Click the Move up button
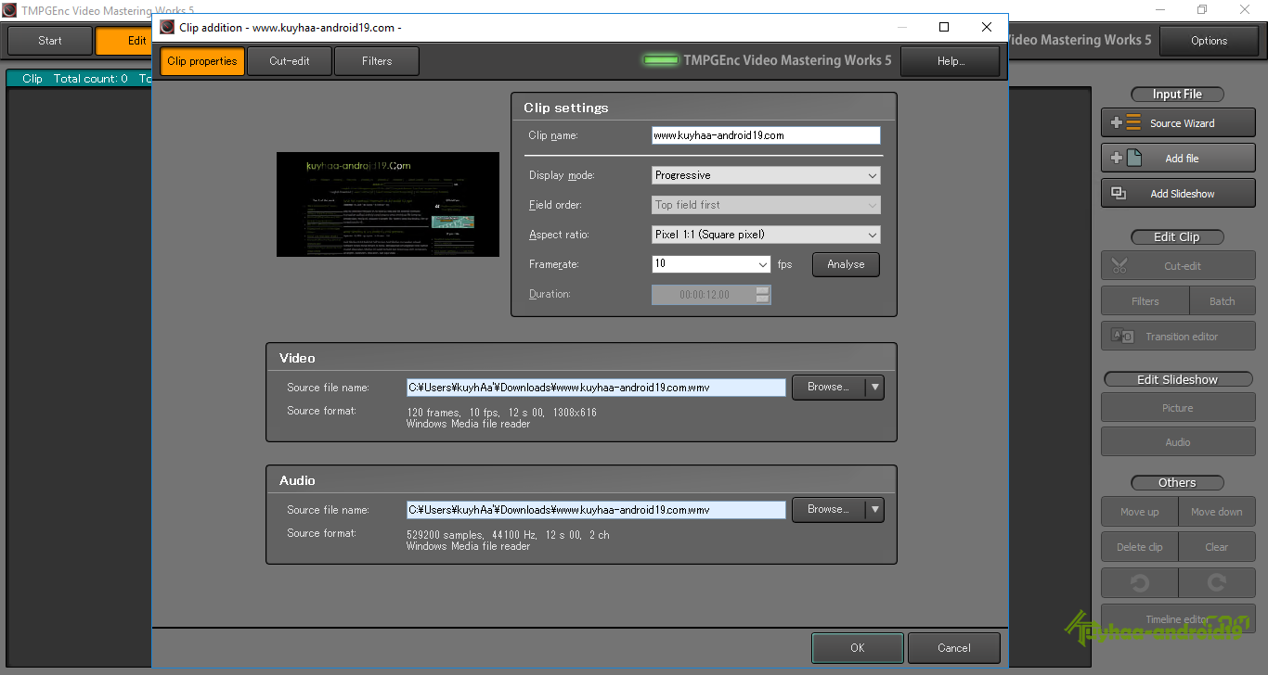This screenshot has width=1268, height=675. click(1139, 512)
